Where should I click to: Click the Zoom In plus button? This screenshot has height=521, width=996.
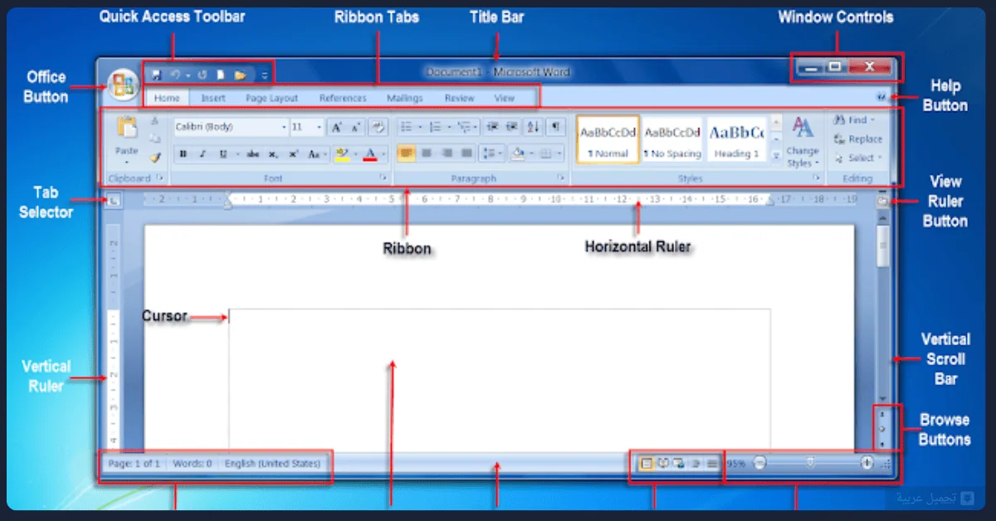click(867, 464)
